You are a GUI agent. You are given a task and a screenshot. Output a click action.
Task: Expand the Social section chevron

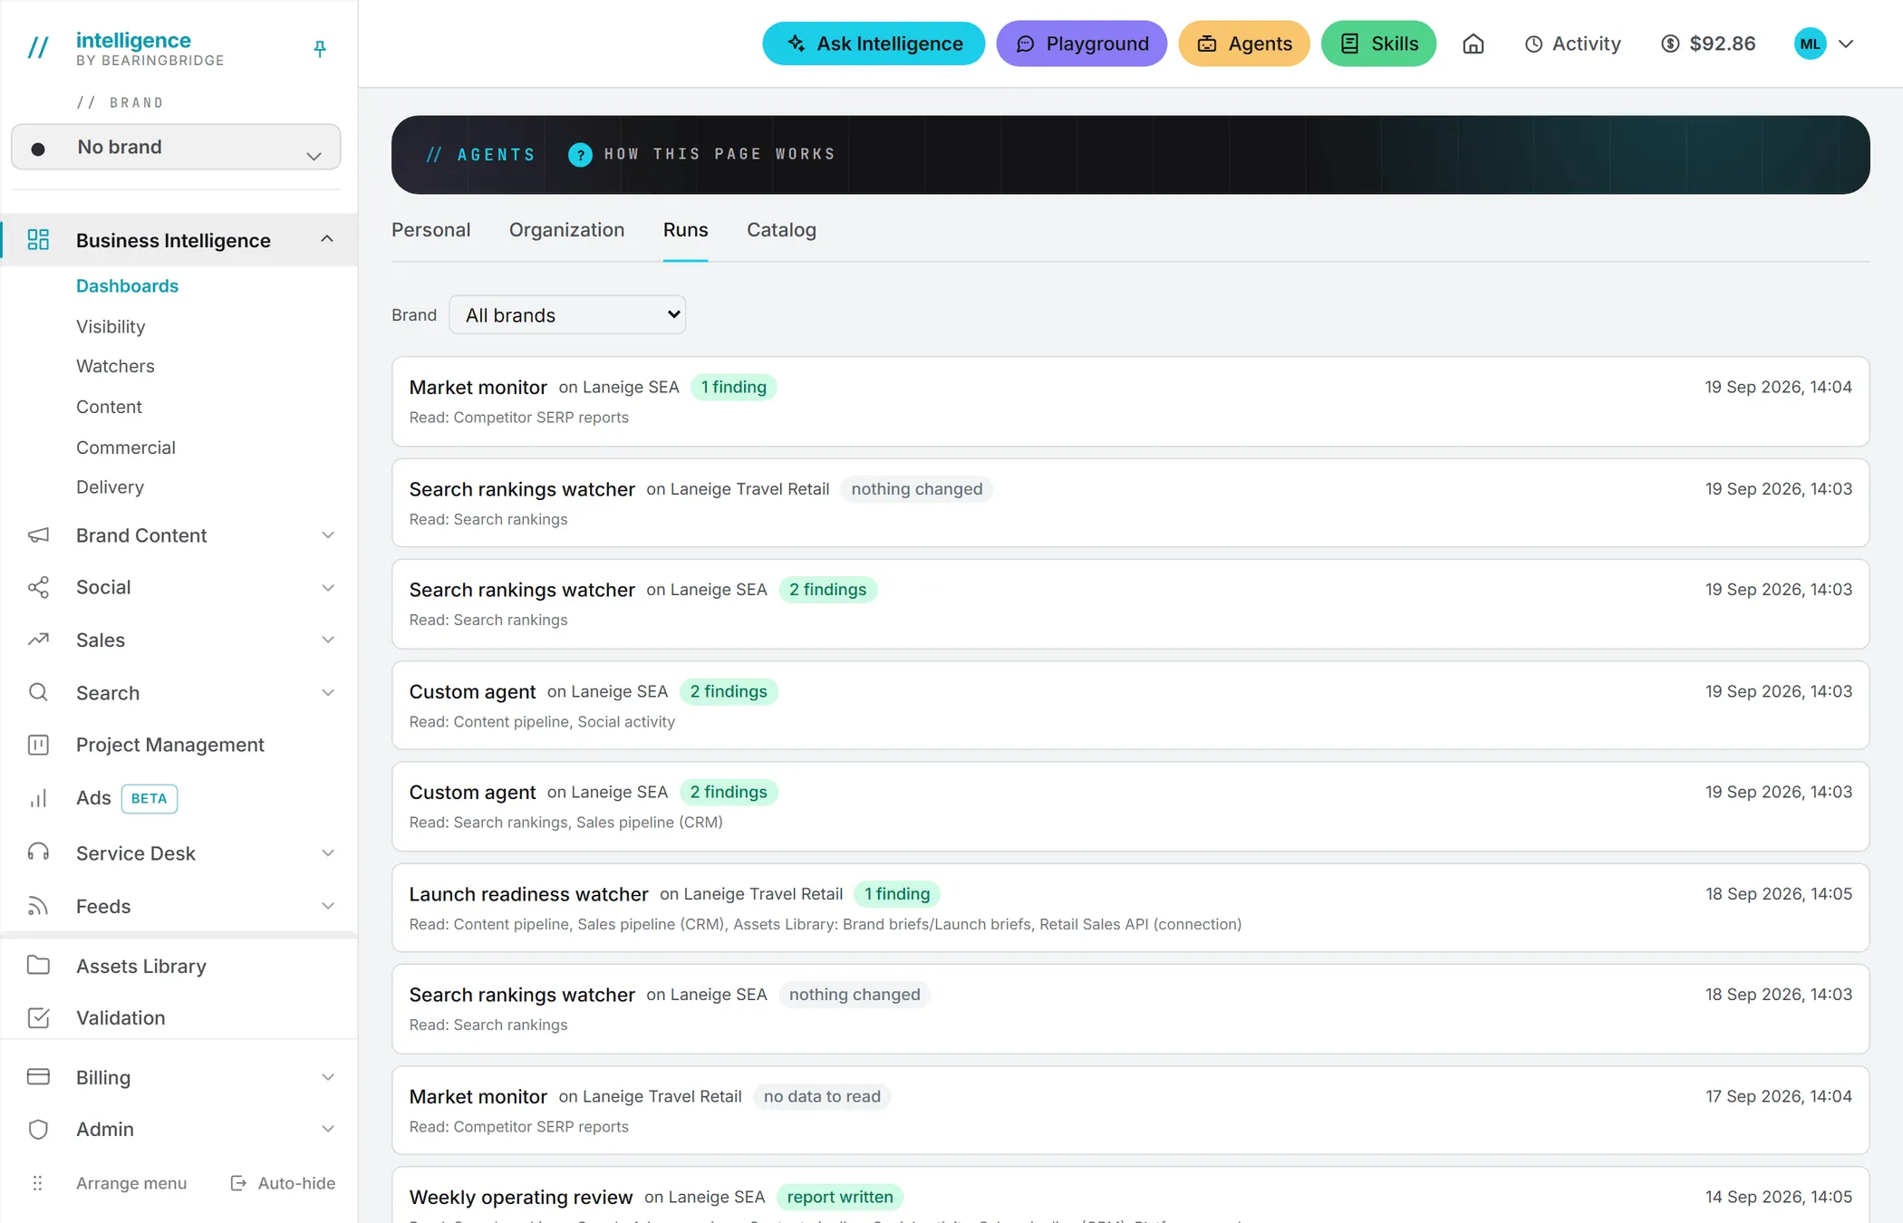[328, 587]
